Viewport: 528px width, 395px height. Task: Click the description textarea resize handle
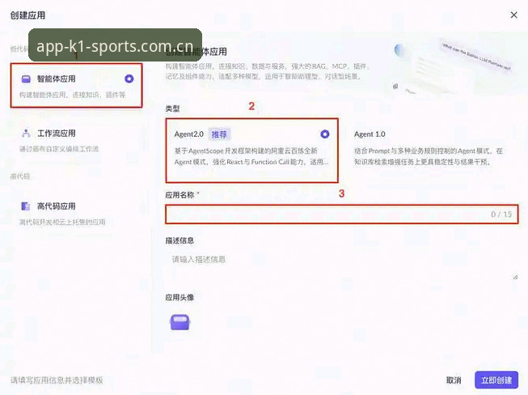(515, 277)
